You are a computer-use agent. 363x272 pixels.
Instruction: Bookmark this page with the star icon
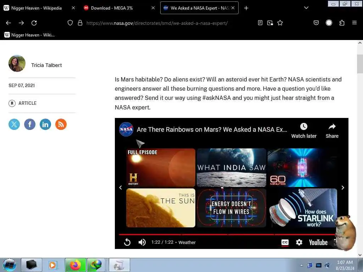coord(280,23)
